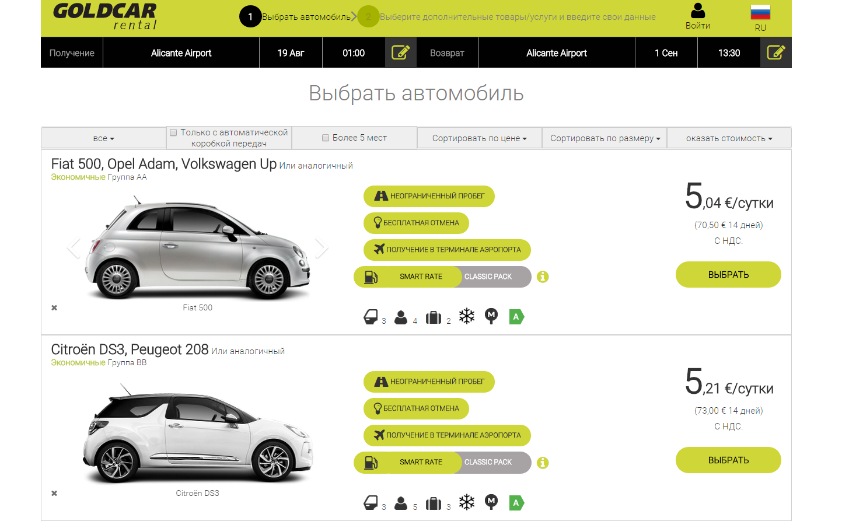
Task: Click step 2 additional services label
Action: (518, 17)
